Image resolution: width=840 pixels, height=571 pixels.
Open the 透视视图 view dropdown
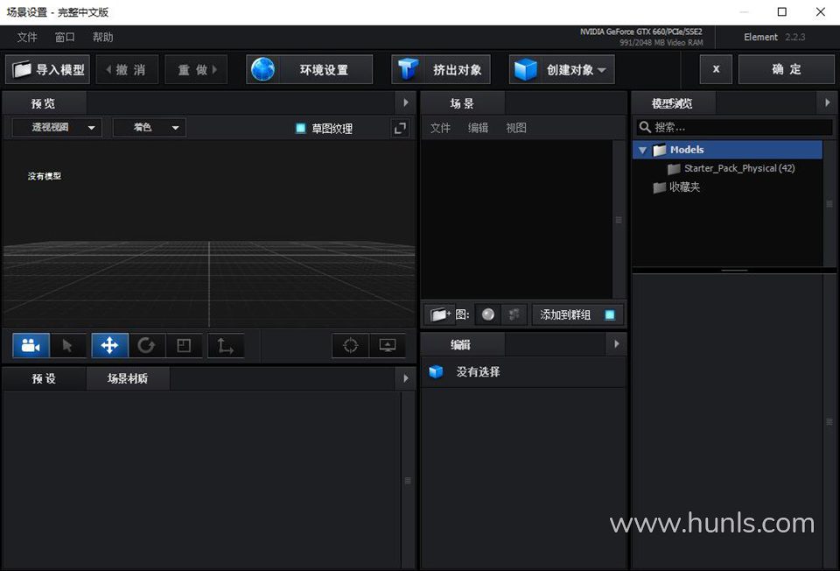(x=56, y=128)
